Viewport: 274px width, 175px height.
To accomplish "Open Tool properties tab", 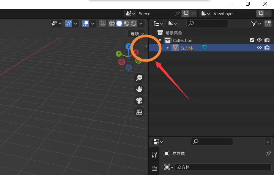I will [x=154, y=155].
